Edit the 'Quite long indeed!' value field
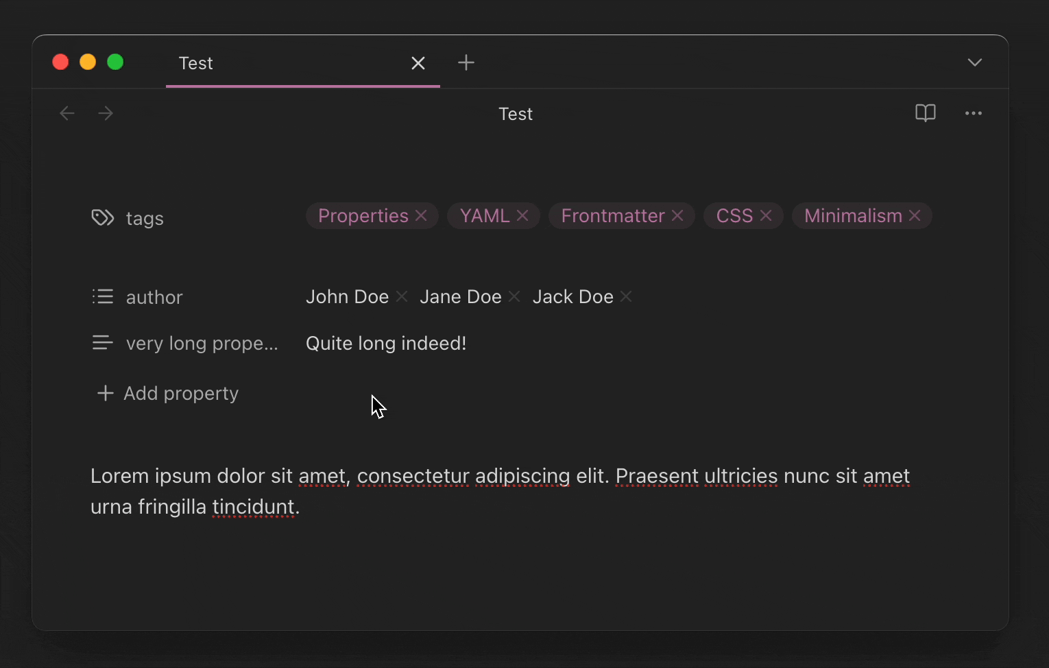The width and height of the screenshot is (1049, 668). pos(386,343)
